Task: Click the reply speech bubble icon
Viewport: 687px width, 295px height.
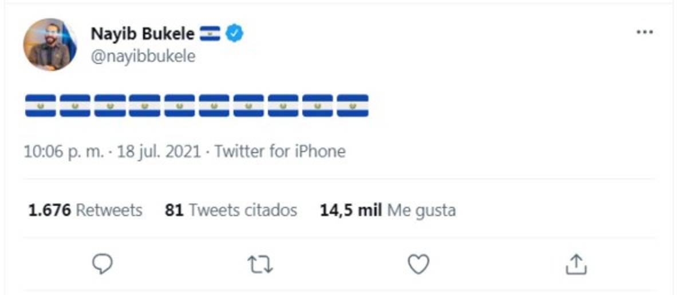Action: [x=102, y=264]
